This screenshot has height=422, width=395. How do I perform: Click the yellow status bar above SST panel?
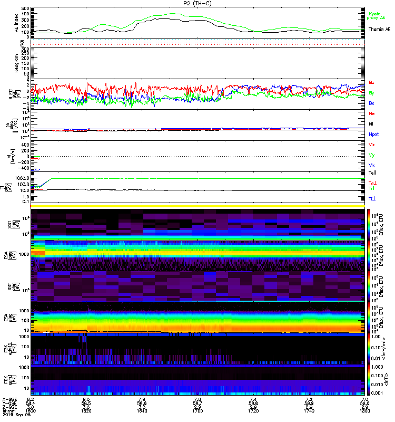tap(197, 206)
